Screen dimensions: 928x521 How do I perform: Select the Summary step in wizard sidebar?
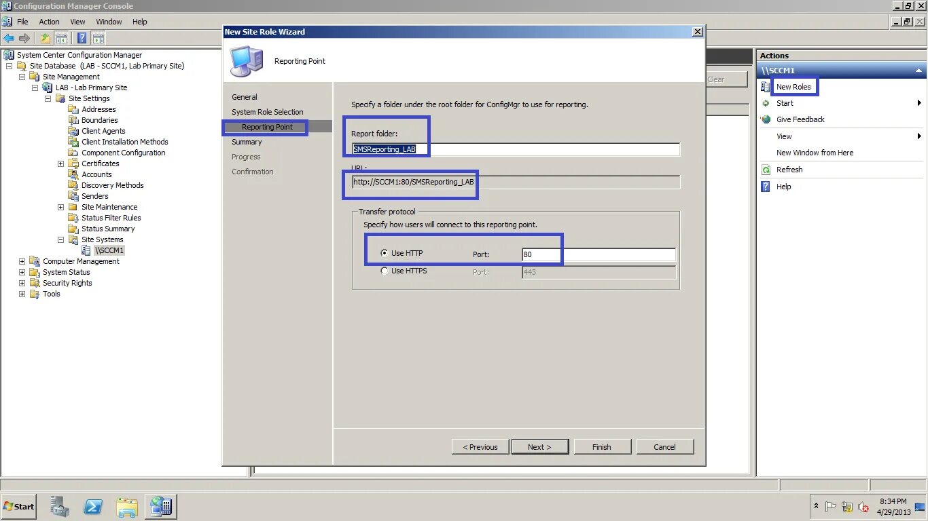pos(247,142)
